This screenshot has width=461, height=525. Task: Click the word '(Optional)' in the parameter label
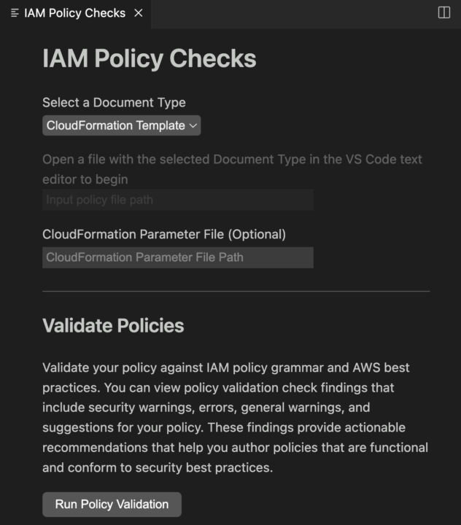point(257,234)
